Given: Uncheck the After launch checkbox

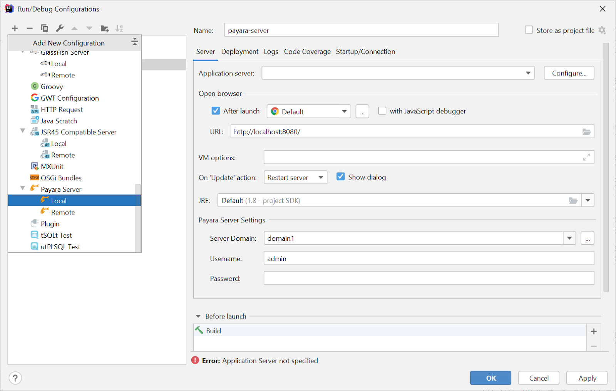Looking at the screenshot, I should (216, 111).
